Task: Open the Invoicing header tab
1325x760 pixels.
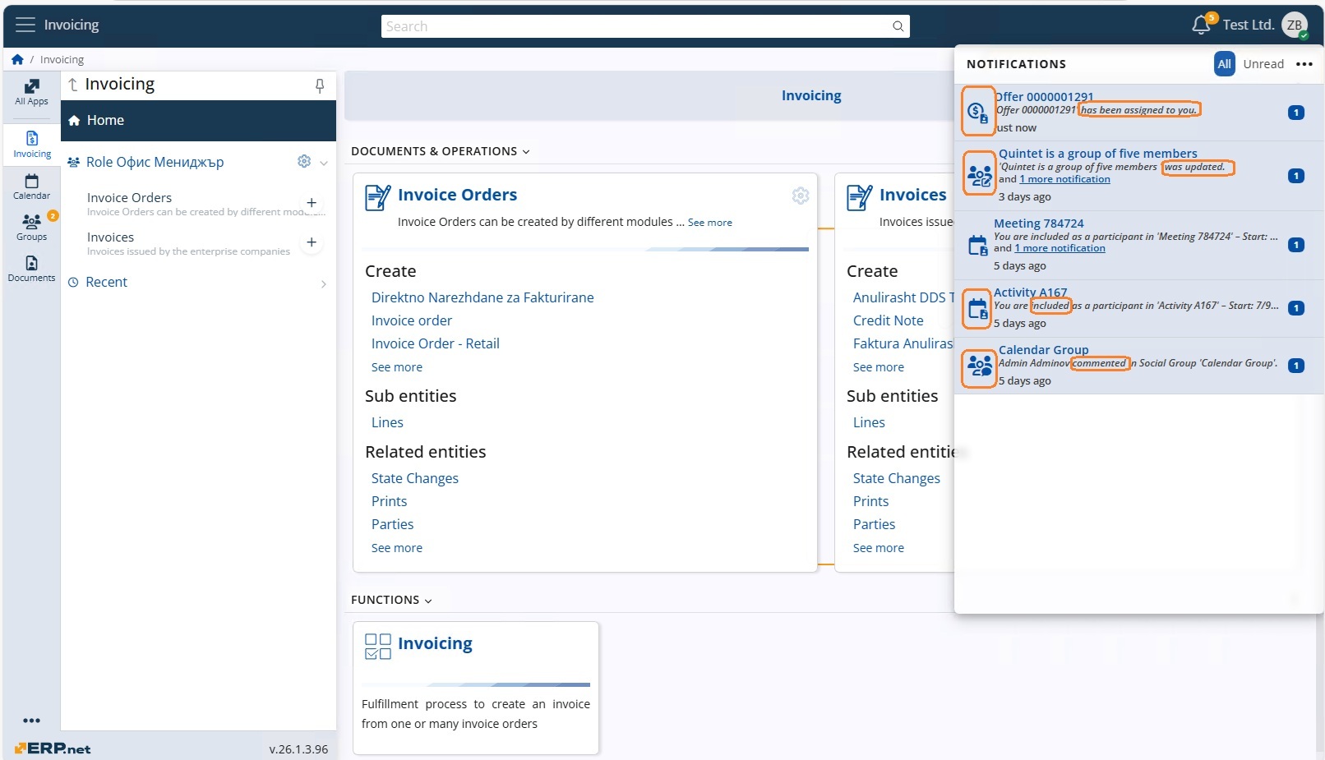Action: click(x=811, y=95)
